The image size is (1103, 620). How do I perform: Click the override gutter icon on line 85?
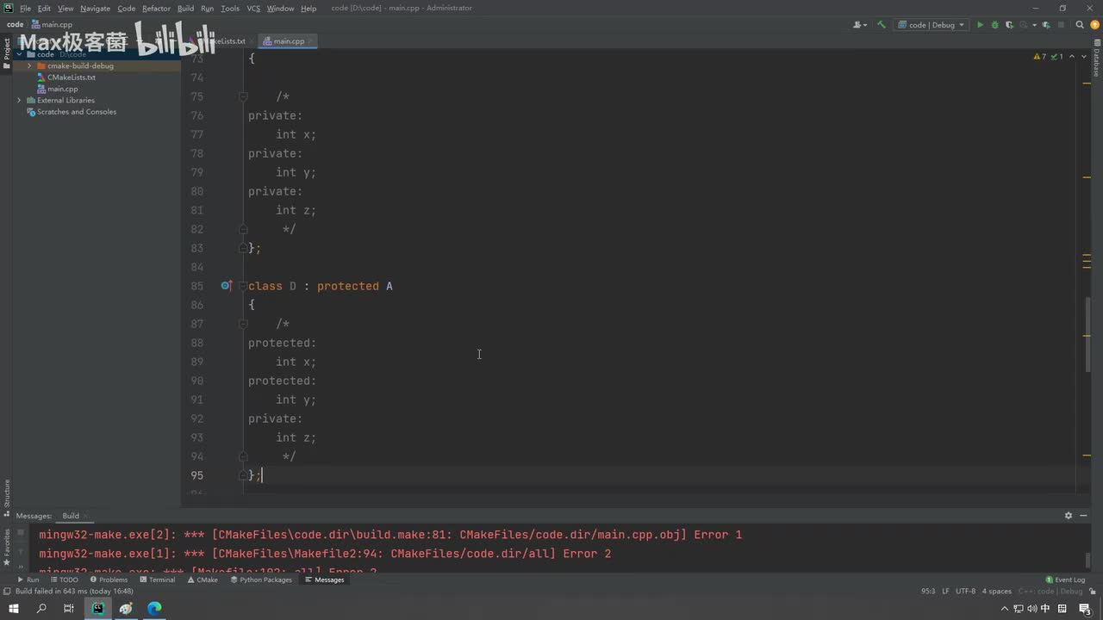(226, 286)
